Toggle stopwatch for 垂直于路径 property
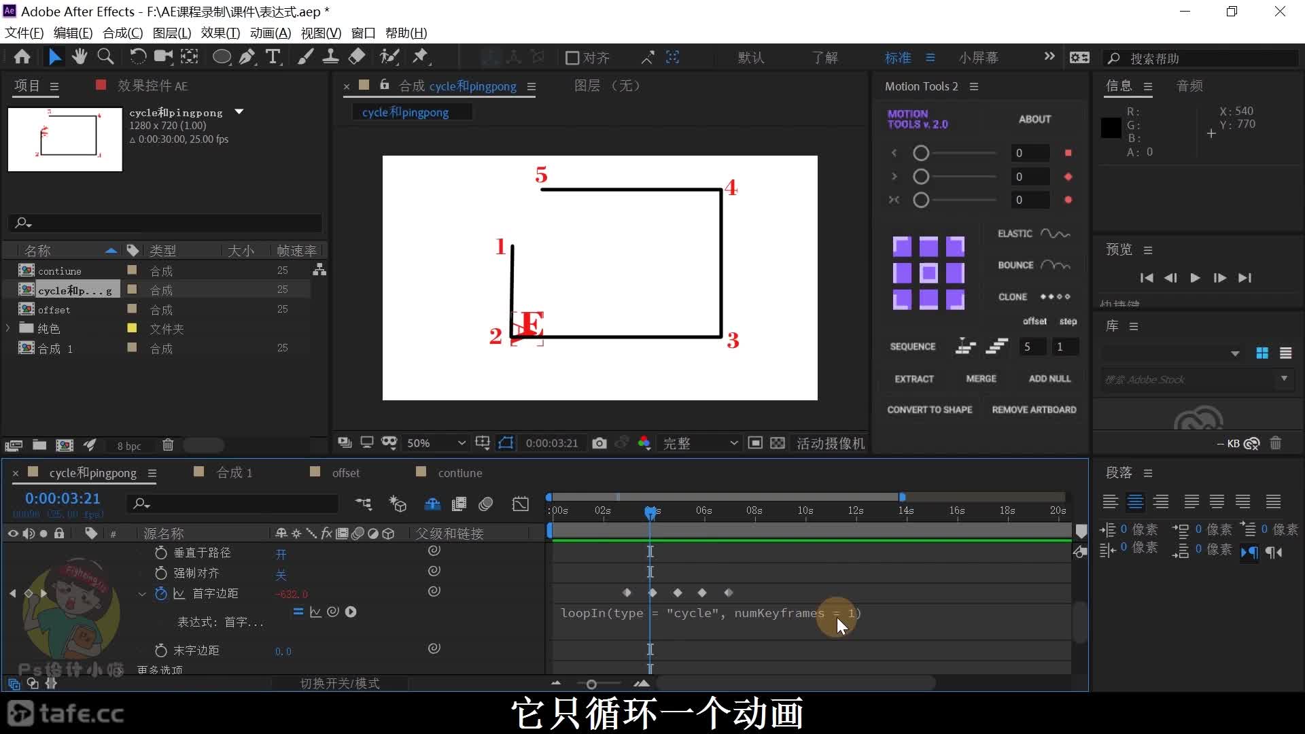Viewport: 1305px width, 734px height. (x=161, y=553)
